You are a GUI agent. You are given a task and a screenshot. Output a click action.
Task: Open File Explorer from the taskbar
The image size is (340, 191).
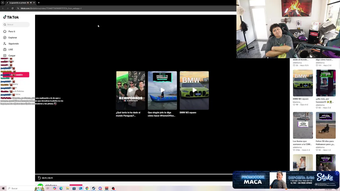point(67,188)
